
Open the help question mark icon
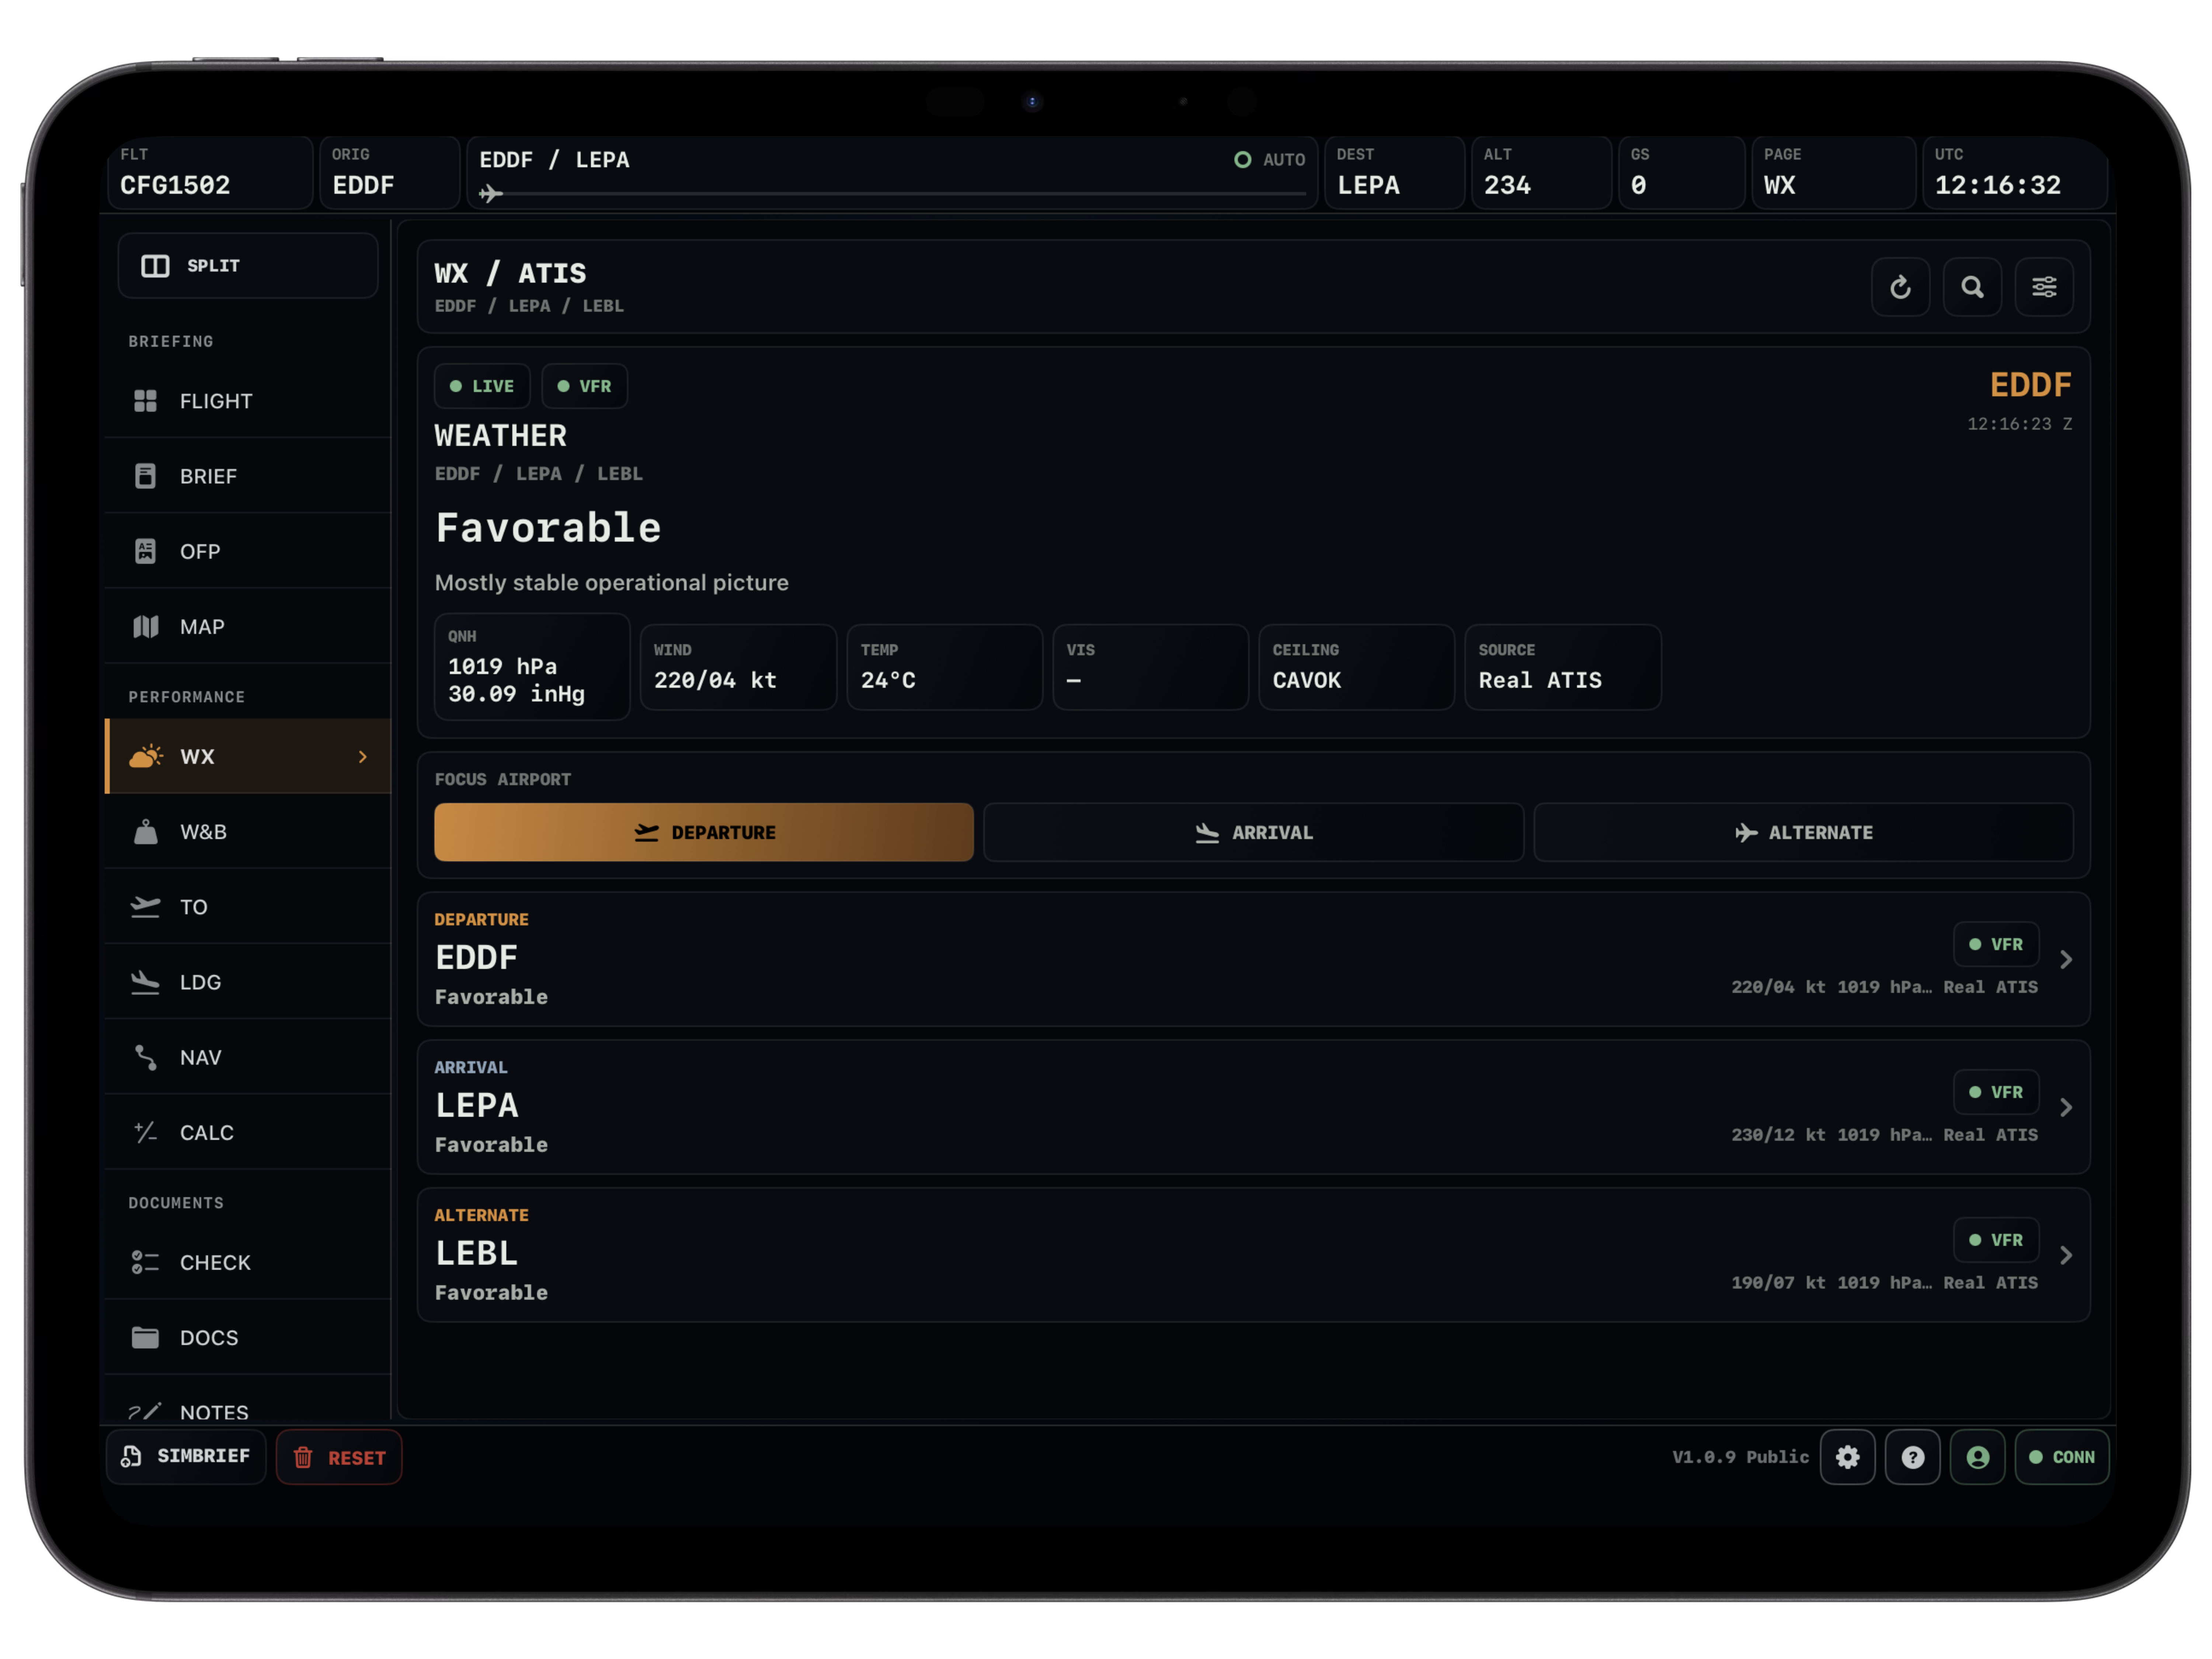coord(1913,1457)
